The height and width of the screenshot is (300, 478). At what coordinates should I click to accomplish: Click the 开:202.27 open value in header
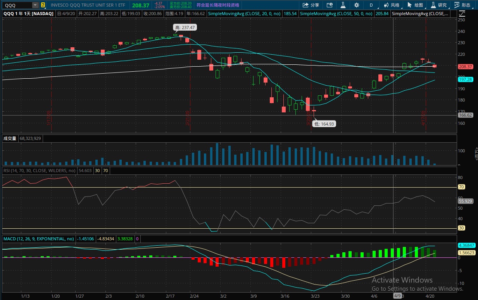[x=88, y=13]
